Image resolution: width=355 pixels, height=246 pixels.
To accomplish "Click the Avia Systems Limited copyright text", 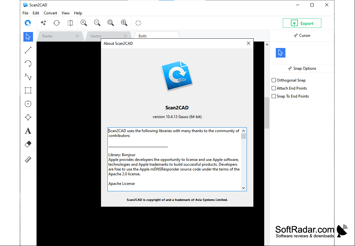I will pyautogui.click(x=177, y=200).
